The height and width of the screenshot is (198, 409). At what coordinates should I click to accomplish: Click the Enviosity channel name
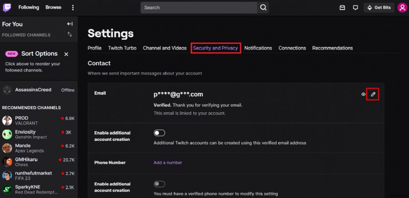click(25, 132)
